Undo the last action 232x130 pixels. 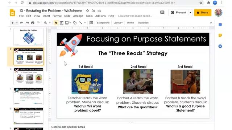(x=22, y=23)
